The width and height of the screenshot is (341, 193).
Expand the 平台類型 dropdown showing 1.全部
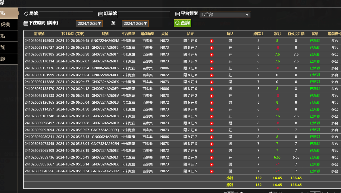click(x=225, y=15)
